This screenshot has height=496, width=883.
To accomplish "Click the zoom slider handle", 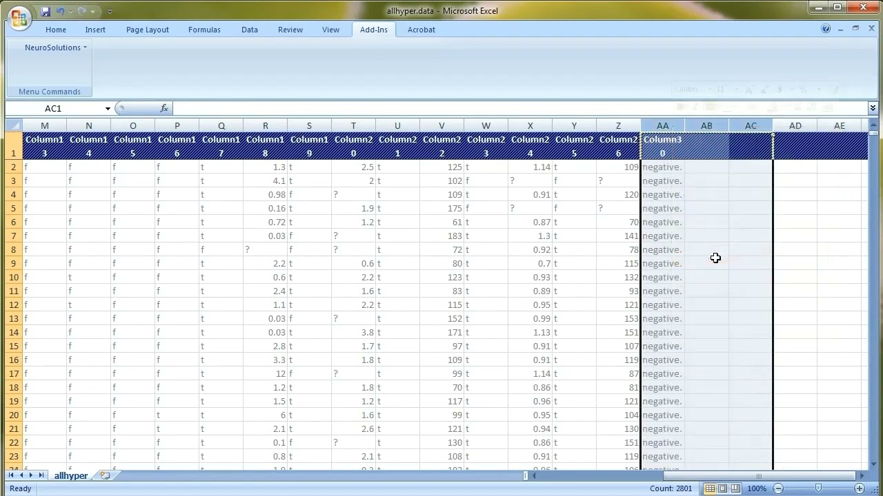I will [x=818, y=488].
